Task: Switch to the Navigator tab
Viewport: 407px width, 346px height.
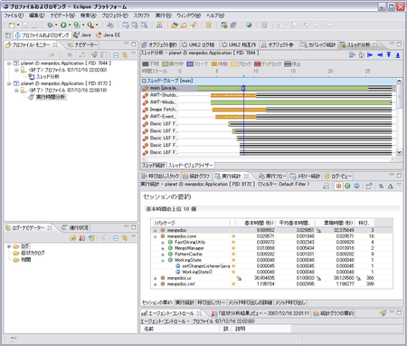Action: [x=82, y=45]
